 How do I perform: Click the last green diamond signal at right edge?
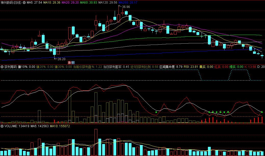click(x=262, y=112)
